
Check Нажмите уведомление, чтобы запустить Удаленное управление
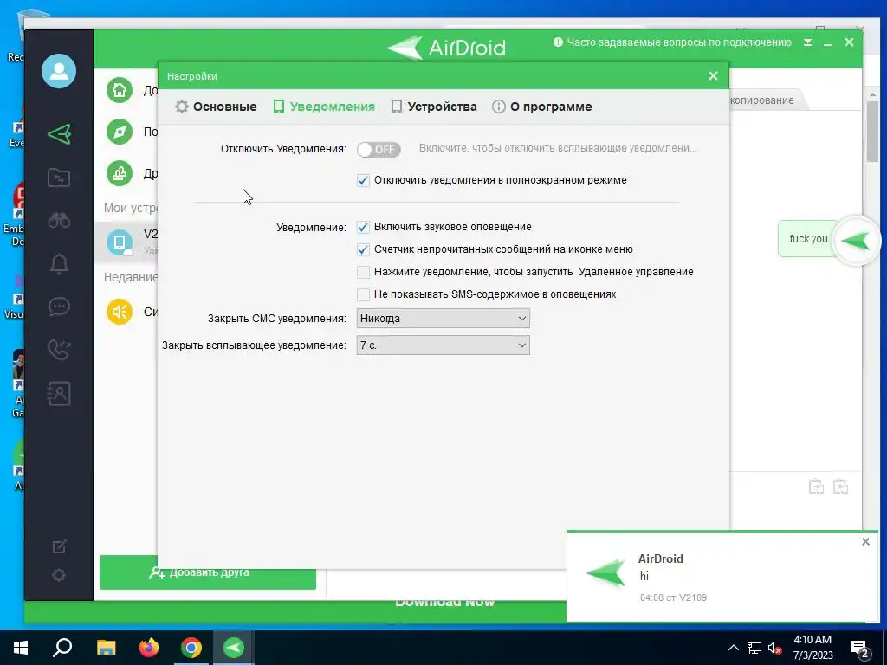[x=363, y=272]
